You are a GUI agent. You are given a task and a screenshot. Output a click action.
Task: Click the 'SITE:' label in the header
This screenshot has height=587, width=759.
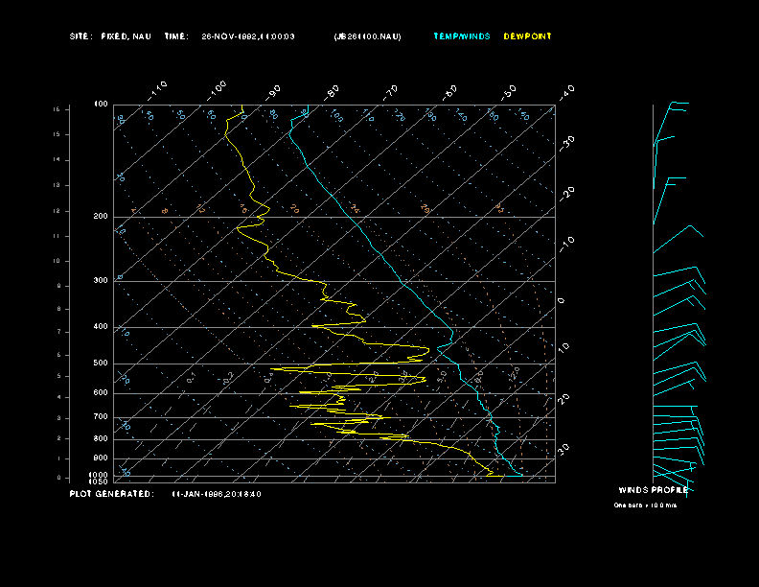[80, 36]
